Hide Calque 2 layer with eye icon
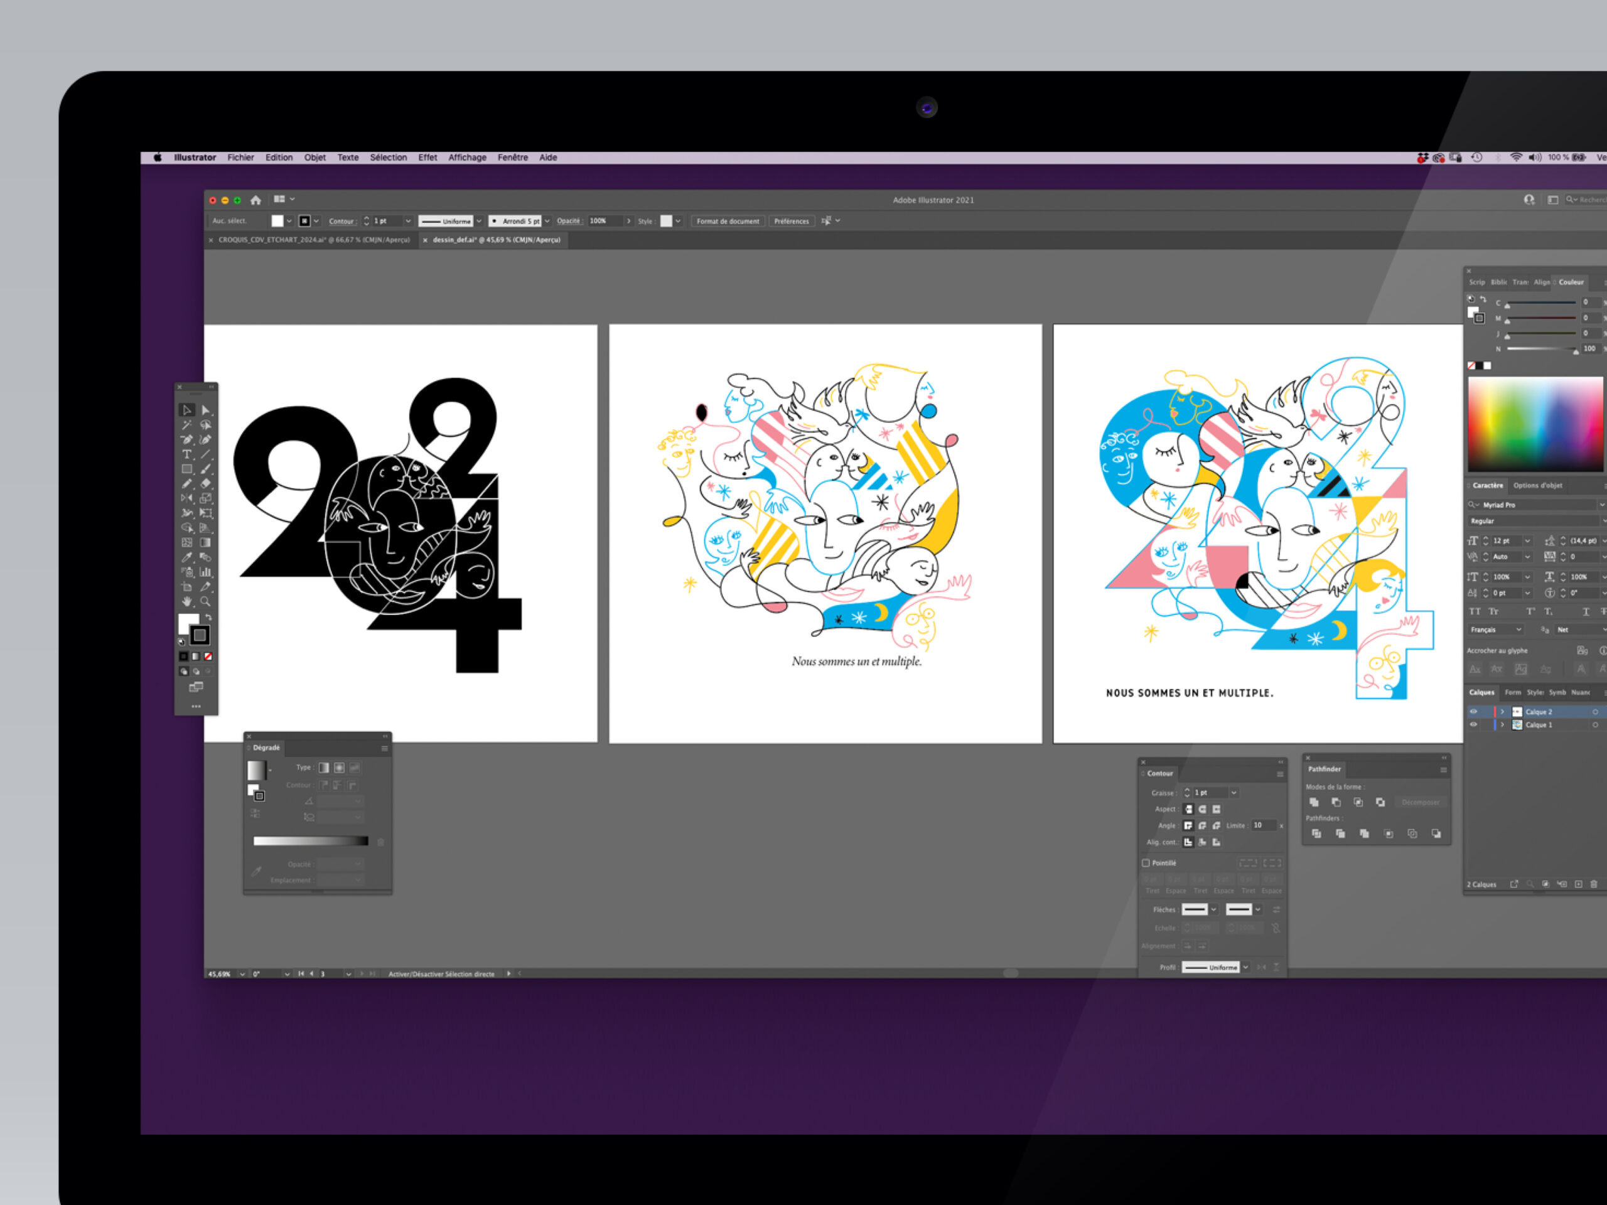This screenshot has width=1607, height=1205. tap(1473, 712)
